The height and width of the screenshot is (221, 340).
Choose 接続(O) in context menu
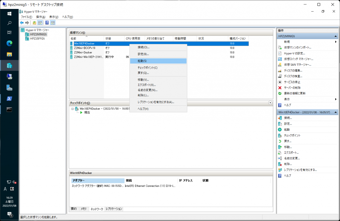pos(158,47)
